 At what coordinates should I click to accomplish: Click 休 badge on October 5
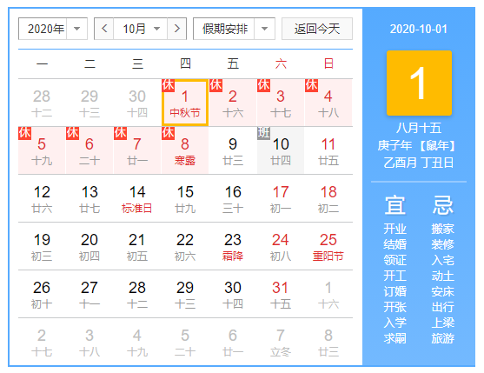24,133
